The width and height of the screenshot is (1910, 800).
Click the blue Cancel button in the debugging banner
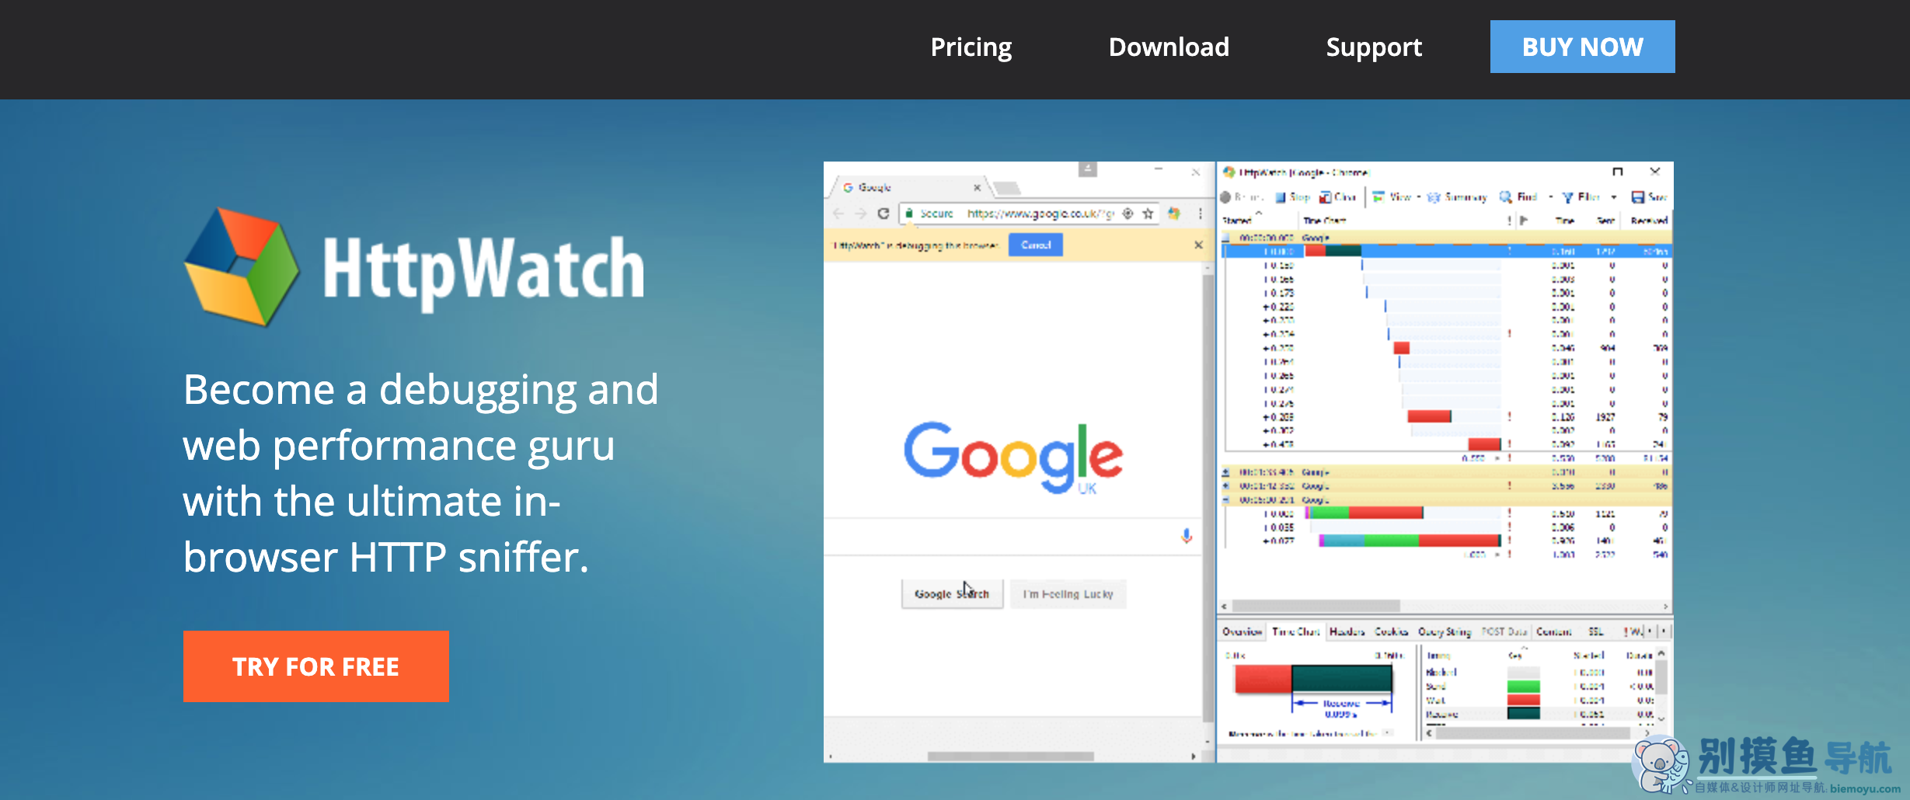pos(1036,245)
